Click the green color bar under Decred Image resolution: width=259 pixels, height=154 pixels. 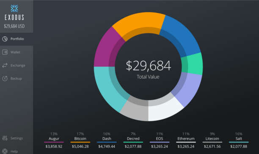(x=133, y=142)
